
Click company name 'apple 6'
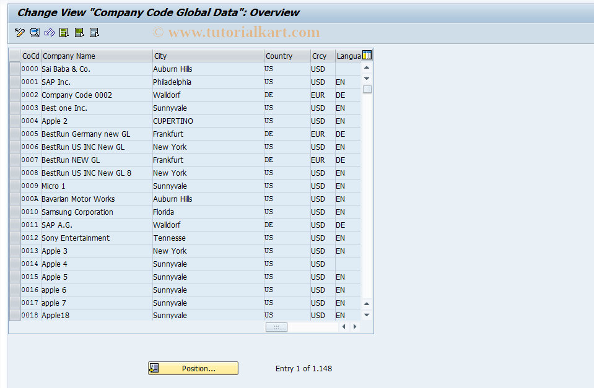(x=54, y=290)
